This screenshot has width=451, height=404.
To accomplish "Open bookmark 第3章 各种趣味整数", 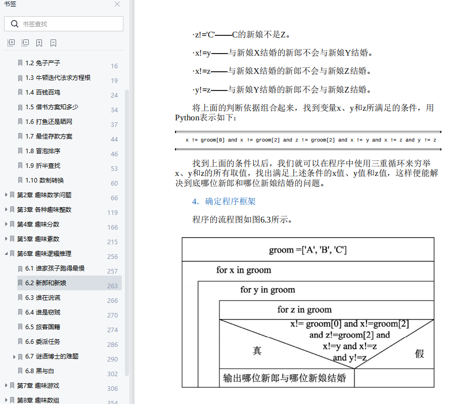I will (x=44, y=210).
